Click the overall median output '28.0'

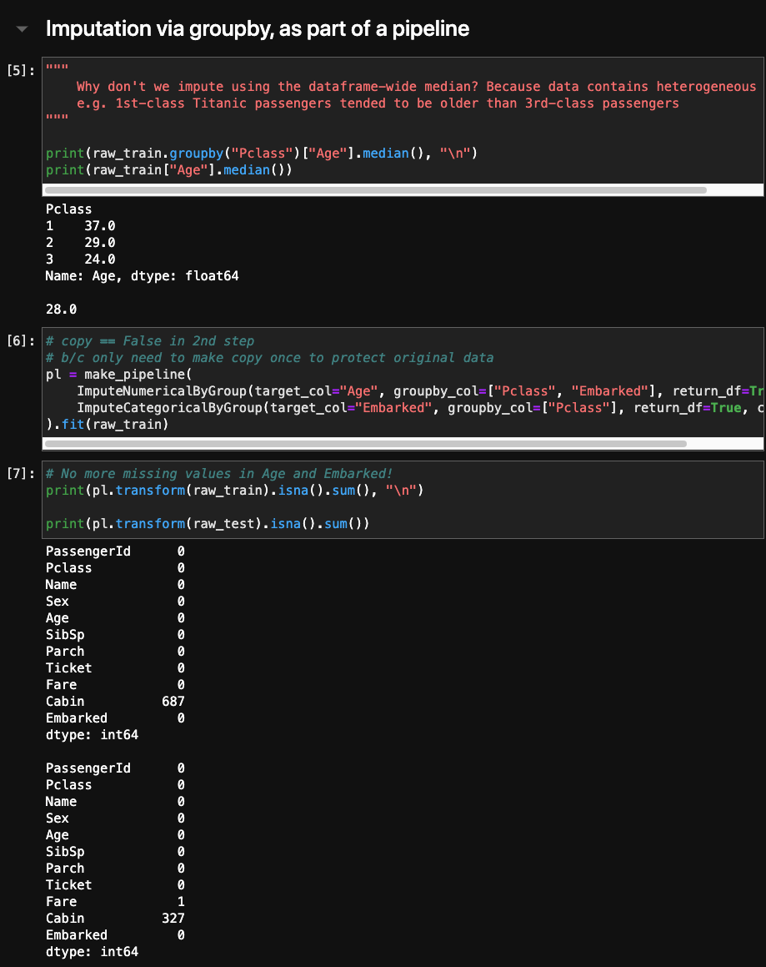coord(61,309)
